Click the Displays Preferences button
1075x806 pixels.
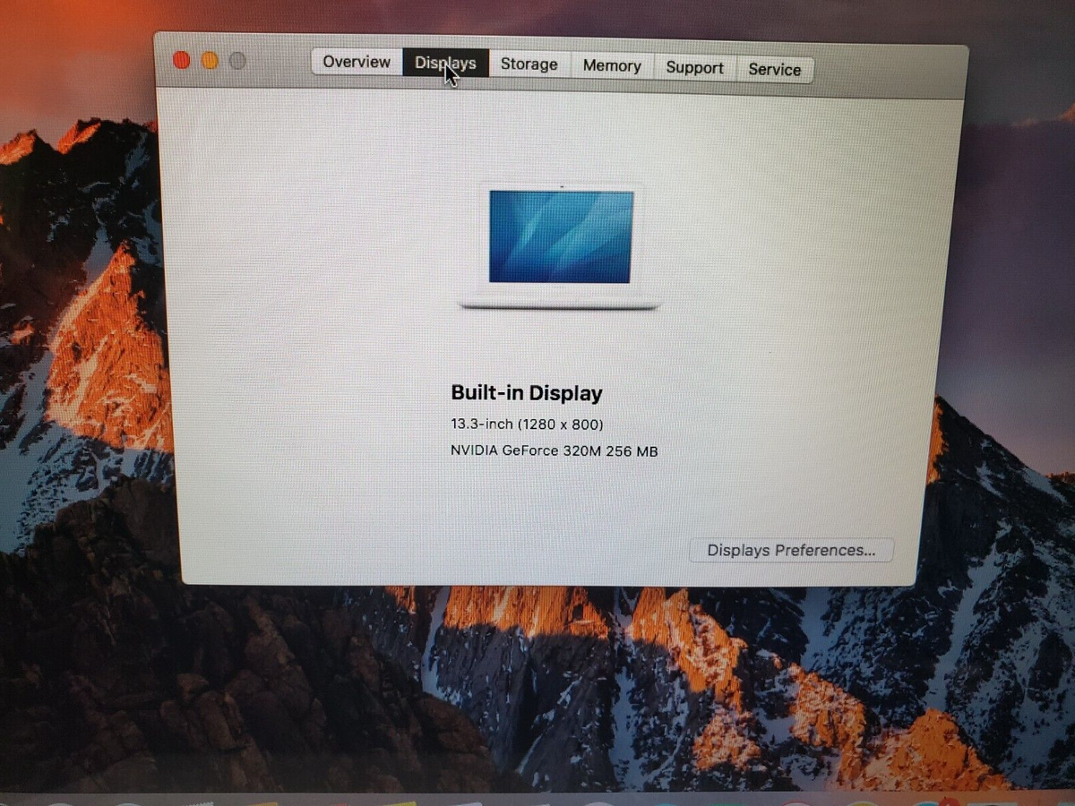(791, 550)
